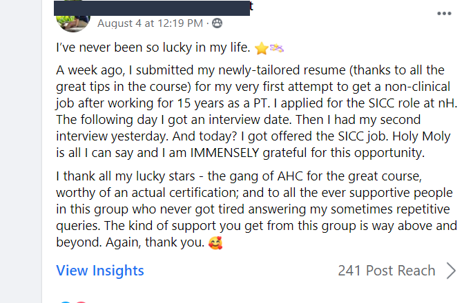Click the red Love reaction icon below post
The width and height of the screenshot is (464, 303).
point(81,302)
